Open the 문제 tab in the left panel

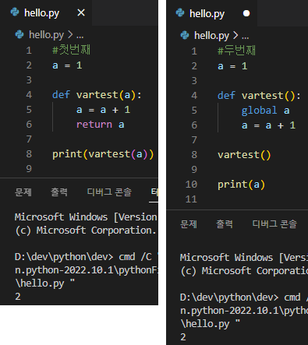click(23, 192)
